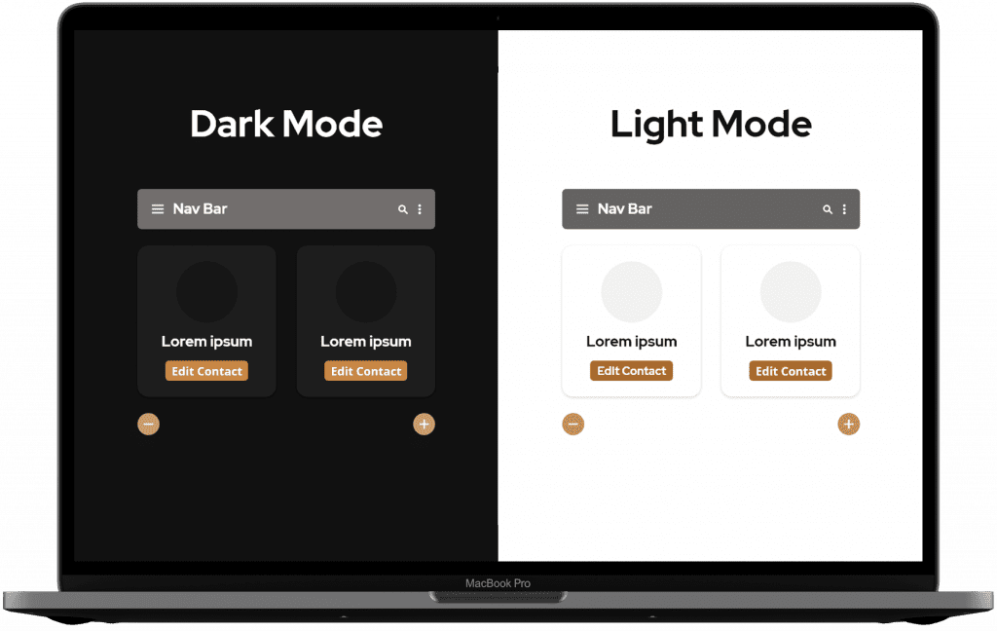Viewport: 997px width, 631px height.
Task: Select avatar on right Light Mode card
Action: (x=791, y=292)
